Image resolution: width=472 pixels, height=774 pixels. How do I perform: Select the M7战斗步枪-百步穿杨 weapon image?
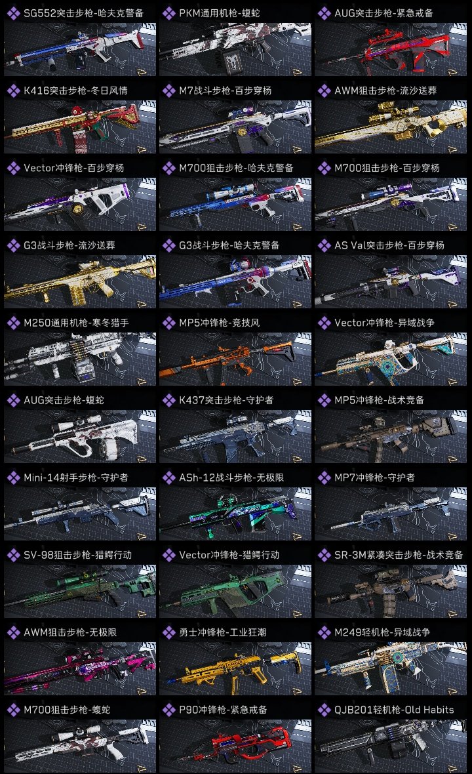[x=235, y=127]
